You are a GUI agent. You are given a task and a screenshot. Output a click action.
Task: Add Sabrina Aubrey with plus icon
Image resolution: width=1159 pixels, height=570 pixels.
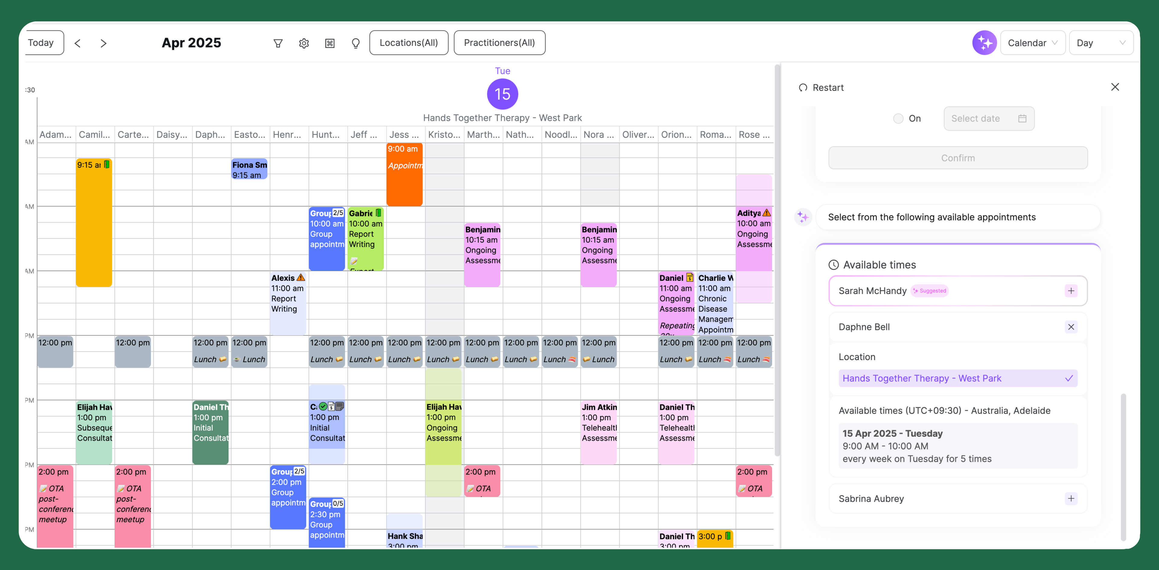[1071, 499]
